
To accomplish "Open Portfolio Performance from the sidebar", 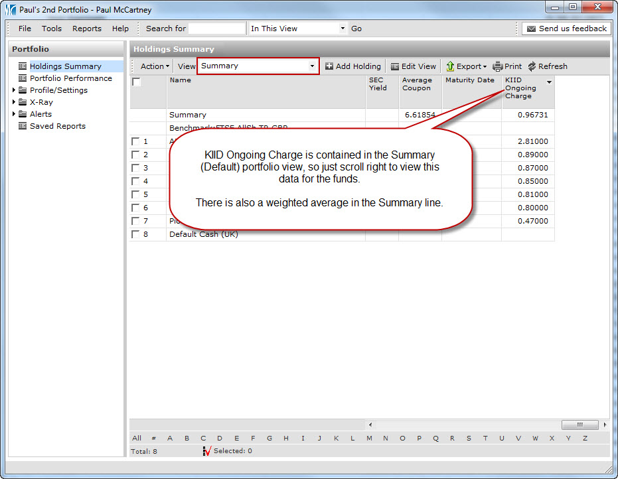I will click(70, 78).
